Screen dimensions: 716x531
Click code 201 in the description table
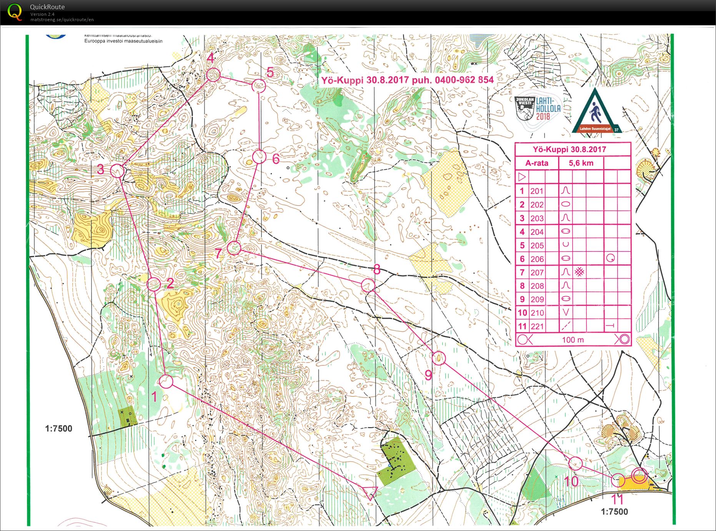[x=537, y=191]
